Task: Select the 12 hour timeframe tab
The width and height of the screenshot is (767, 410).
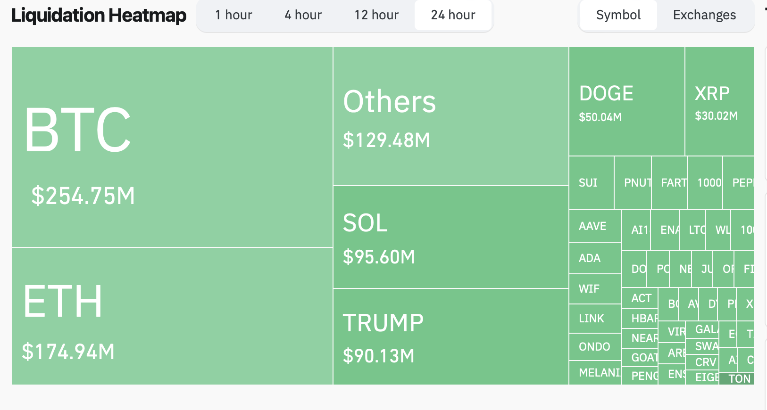Action: tap(376, 15)
